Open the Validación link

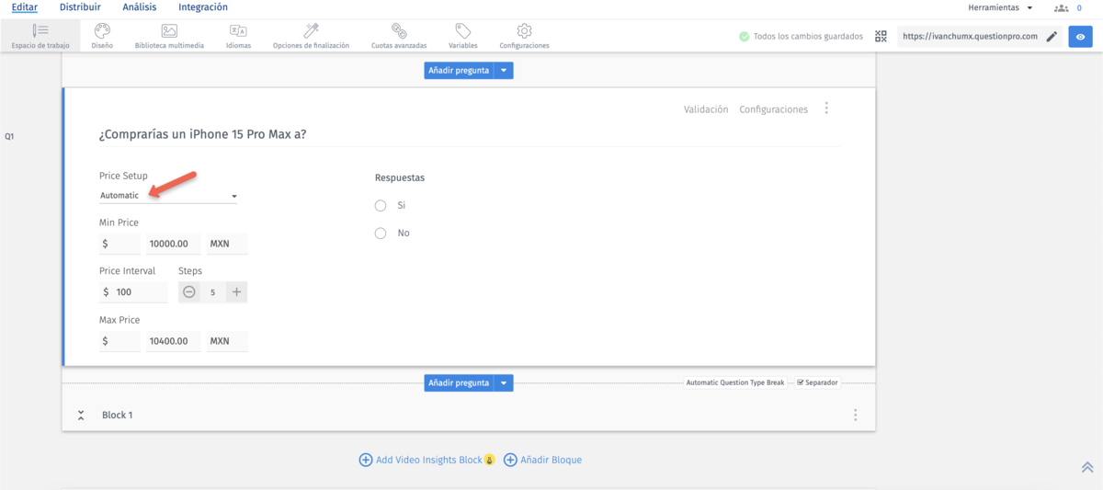706,109
